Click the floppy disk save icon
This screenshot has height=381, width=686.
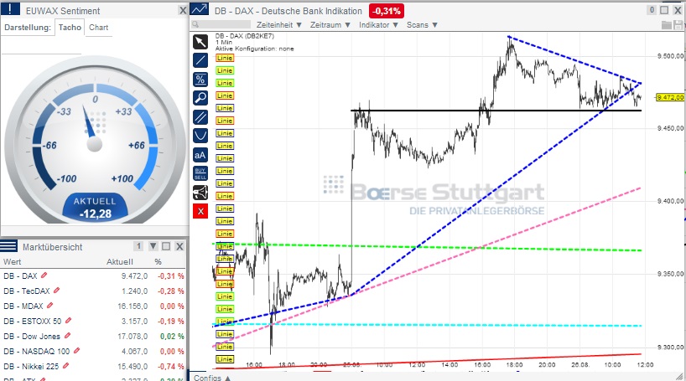click(678, 25)
